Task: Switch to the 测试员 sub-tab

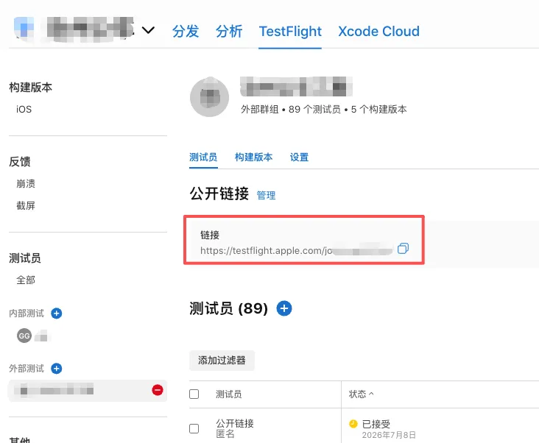Action: tap(203, 157)
